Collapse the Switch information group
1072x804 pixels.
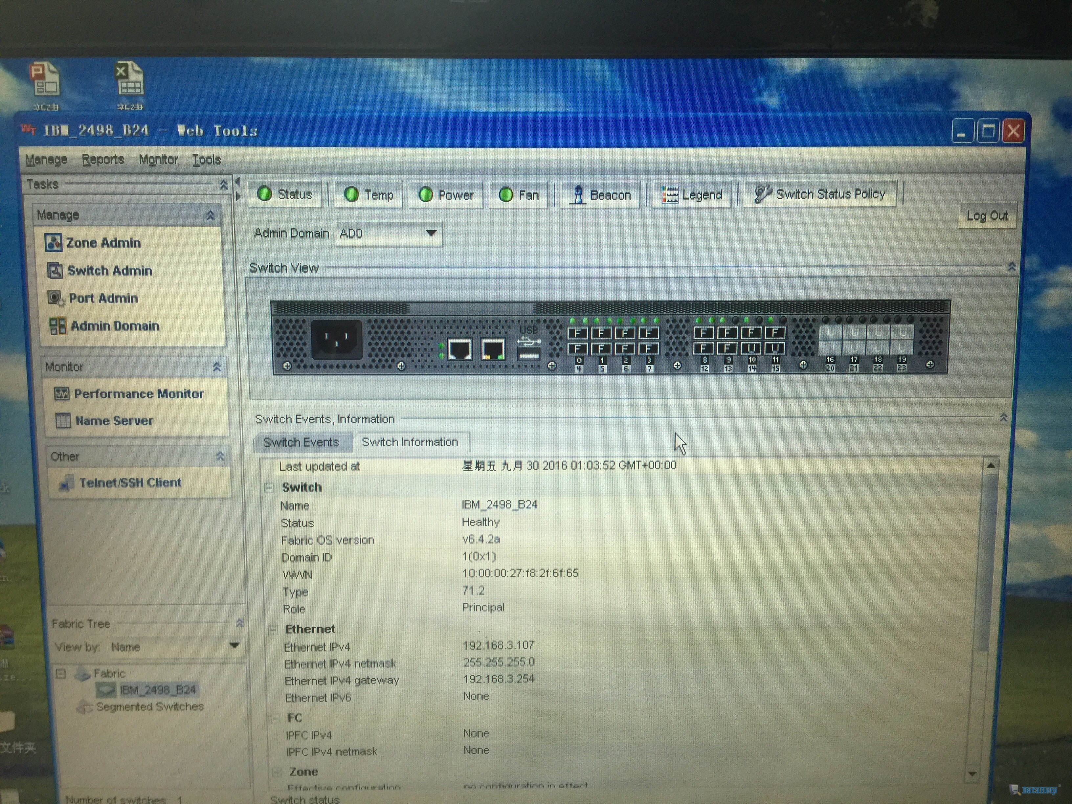click(x=269, y=488)
